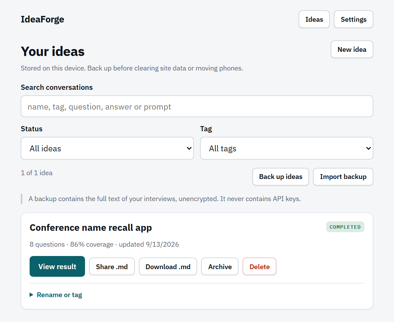Screen dimensions: 394x322
Task: Delete the Conference name recall app idea
Action: click(x=259, y=266)
